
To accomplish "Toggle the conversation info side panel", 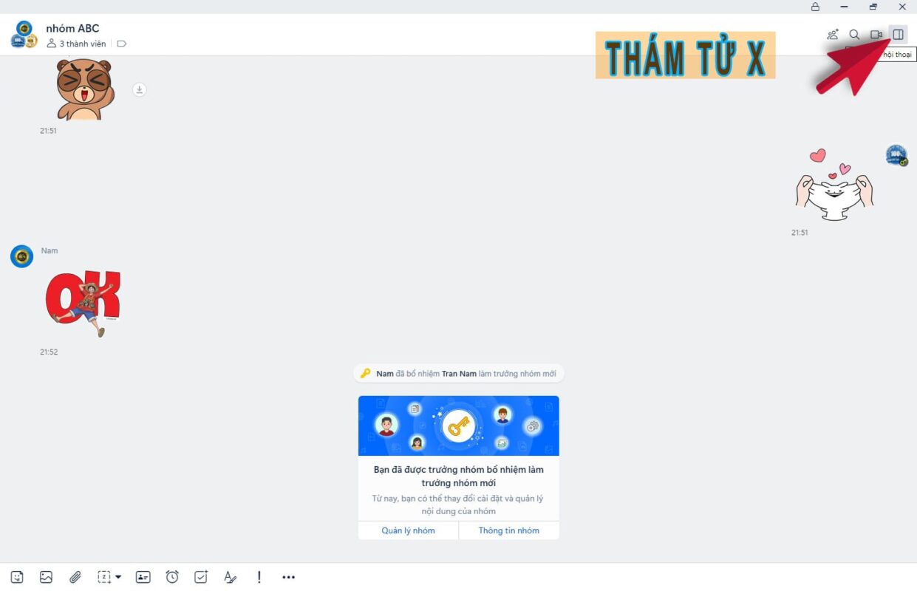I will (x=896, y=33).
